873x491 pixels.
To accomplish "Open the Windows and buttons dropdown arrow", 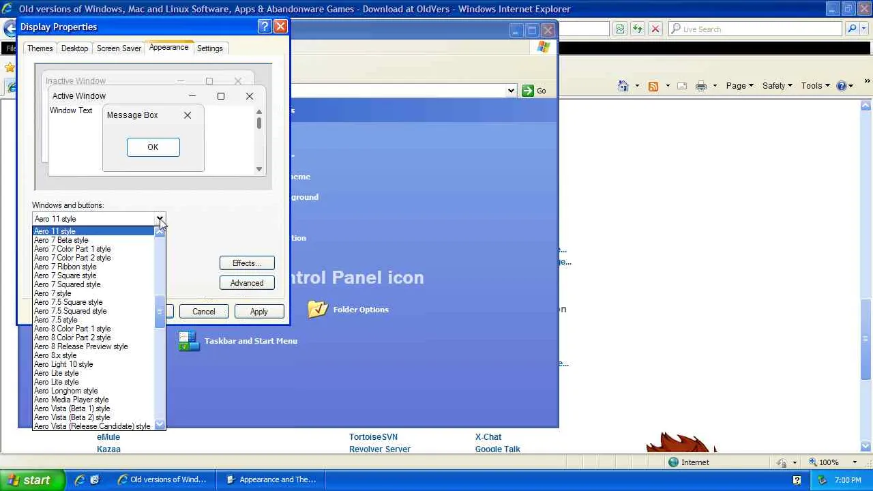I will click(160, 219).
